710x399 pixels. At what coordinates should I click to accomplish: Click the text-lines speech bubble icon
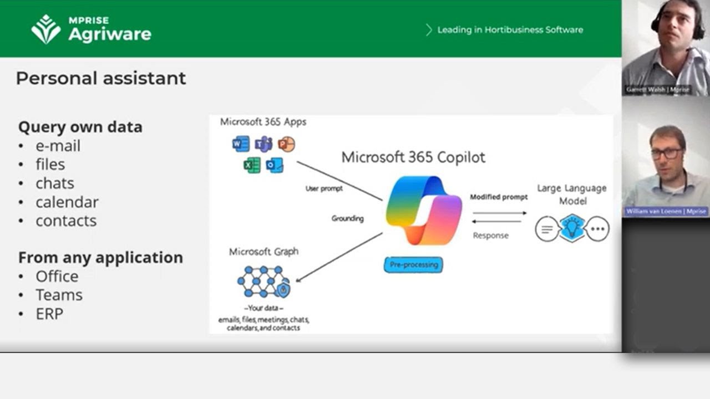tap(547, 229)
